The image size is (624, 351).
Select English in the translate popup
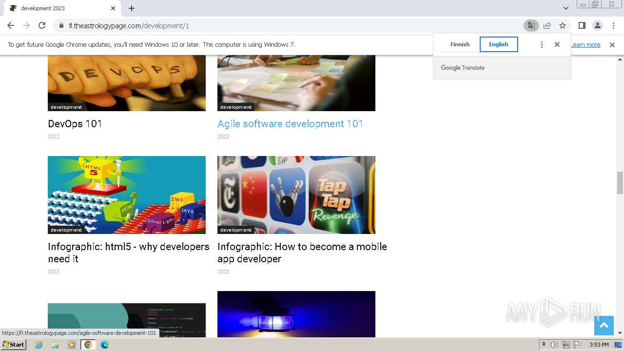(x=499, y=44)
